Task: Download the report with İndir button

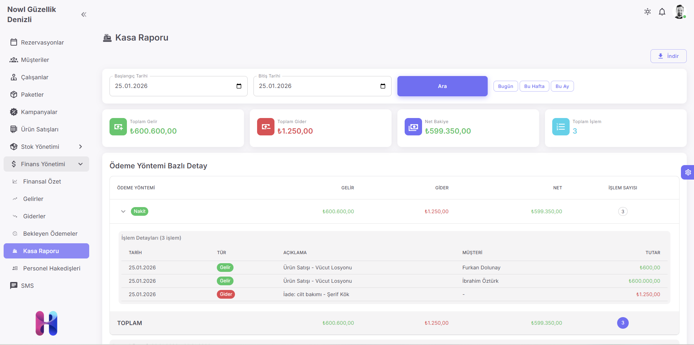Action: pos(668,56)
